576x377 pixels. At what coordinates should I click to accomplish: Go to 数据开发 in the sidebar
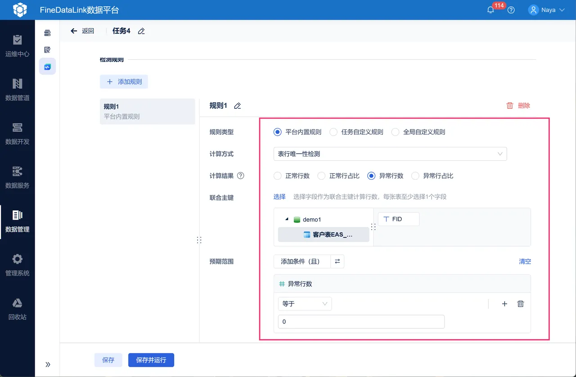(x=17, y=133)
